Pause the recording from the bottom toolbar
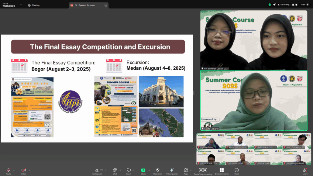This screenshot has height=176, width=313. (x=201, y=170)
